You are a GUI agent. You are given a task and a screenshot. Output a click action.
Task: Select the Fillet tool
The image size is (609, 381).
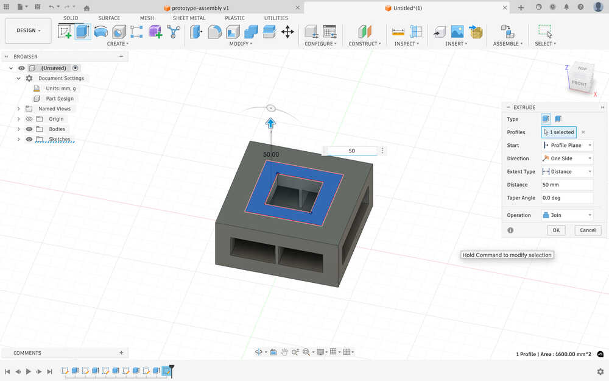point(214,32)
